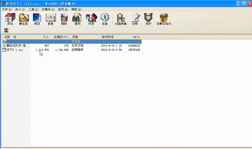Image resolution: width=252 pixels, height=149 pixels.
Task: Open the 文件 (File) menu
Action: coord(7,10)
